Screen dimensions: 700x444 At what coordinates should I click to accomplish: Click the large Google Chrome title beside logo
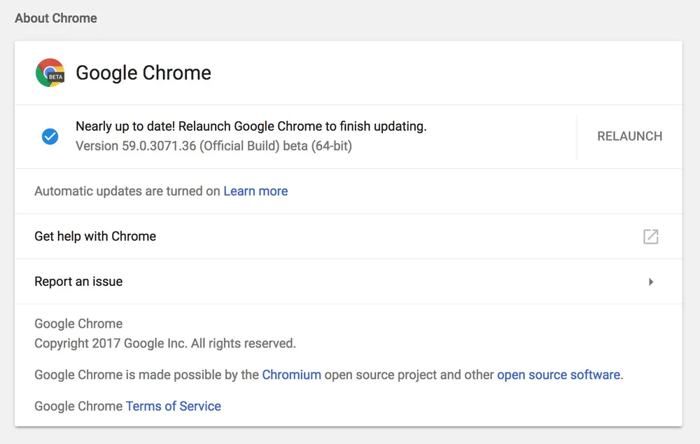143,73
